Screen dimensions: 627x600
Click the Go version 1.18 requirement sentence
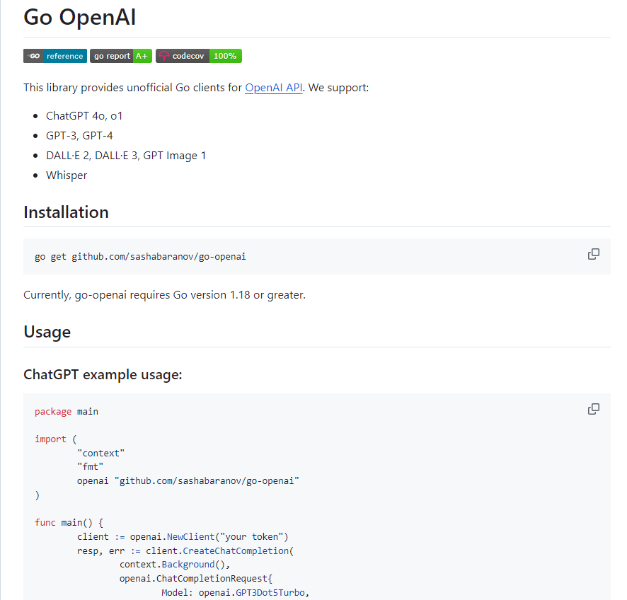[x=164, y=294]
